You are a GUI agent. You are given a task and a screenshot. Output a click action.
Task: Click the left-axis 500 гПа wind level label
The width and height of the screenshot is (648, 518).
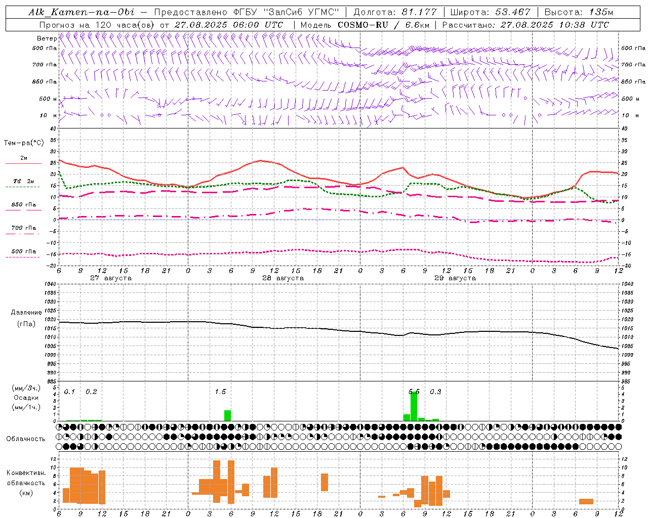point(45,48)
